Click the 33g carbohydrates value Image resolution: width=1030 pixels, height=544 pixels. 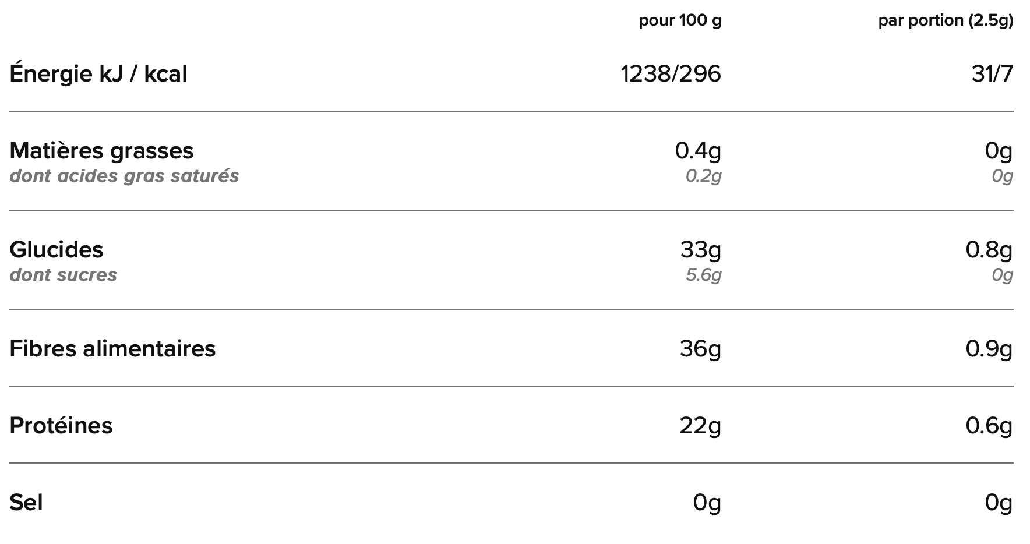point(701,250)
